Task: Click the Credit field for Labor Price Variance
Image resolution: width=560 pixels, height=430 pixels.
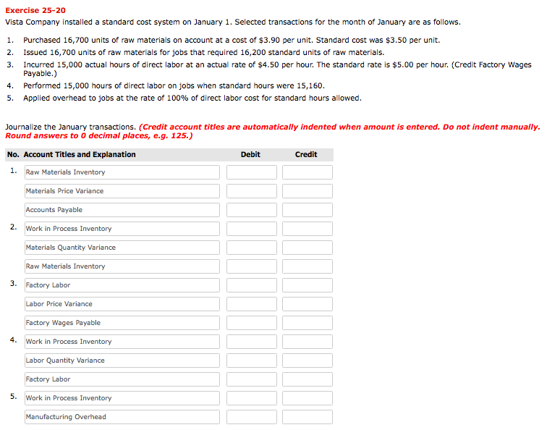Action: 307,304
